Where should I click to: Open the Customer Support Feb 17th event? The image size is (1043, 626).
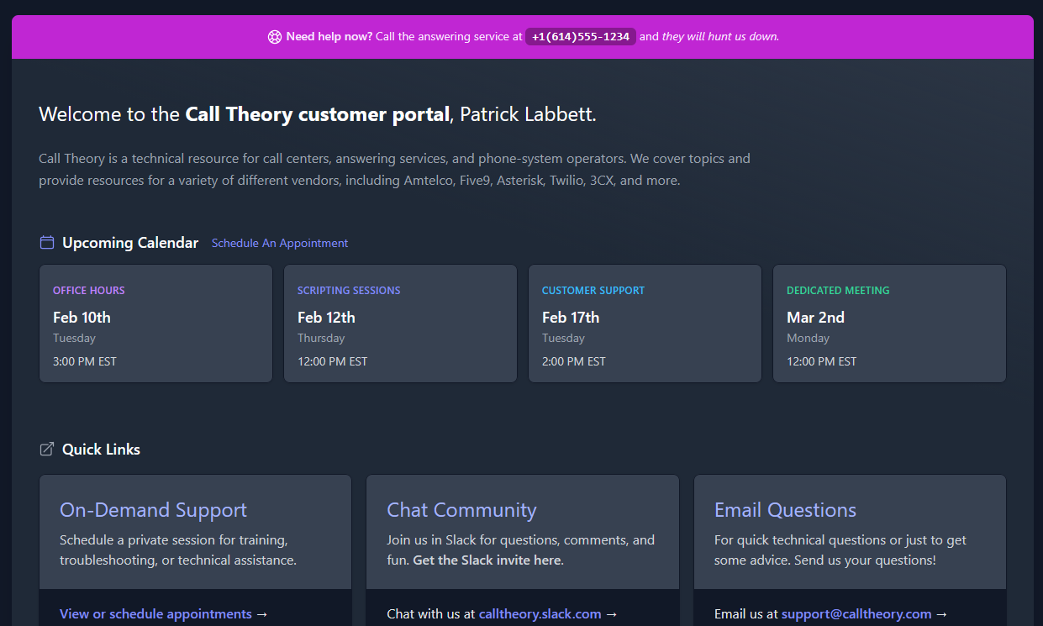tap(645, 324)
